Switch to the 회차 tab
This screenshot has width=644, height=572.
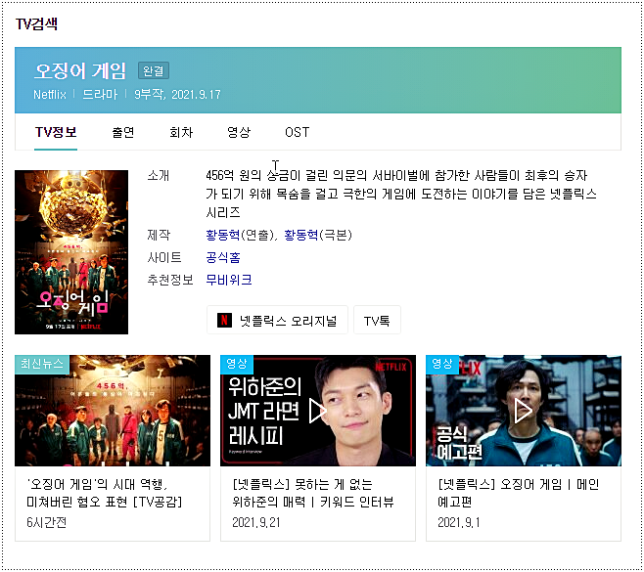coord(181,132)
